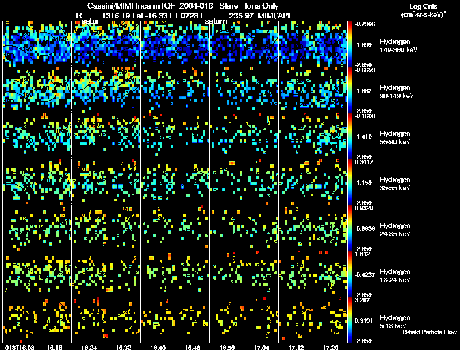Click the color bar for the 13-24 keV row
The width and height of the screenshot is (460, 350).
click(x=350, y=274)
